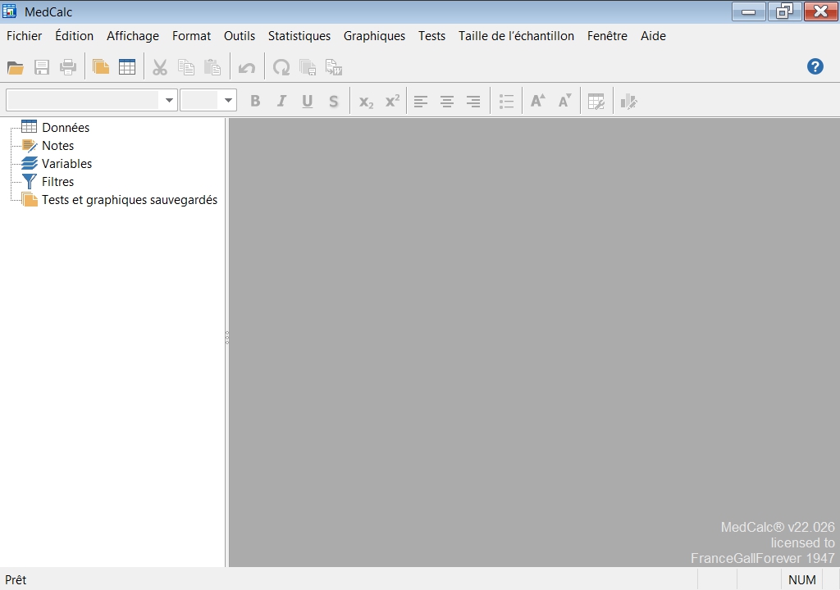Open the font size dropdown

(228, 100)
